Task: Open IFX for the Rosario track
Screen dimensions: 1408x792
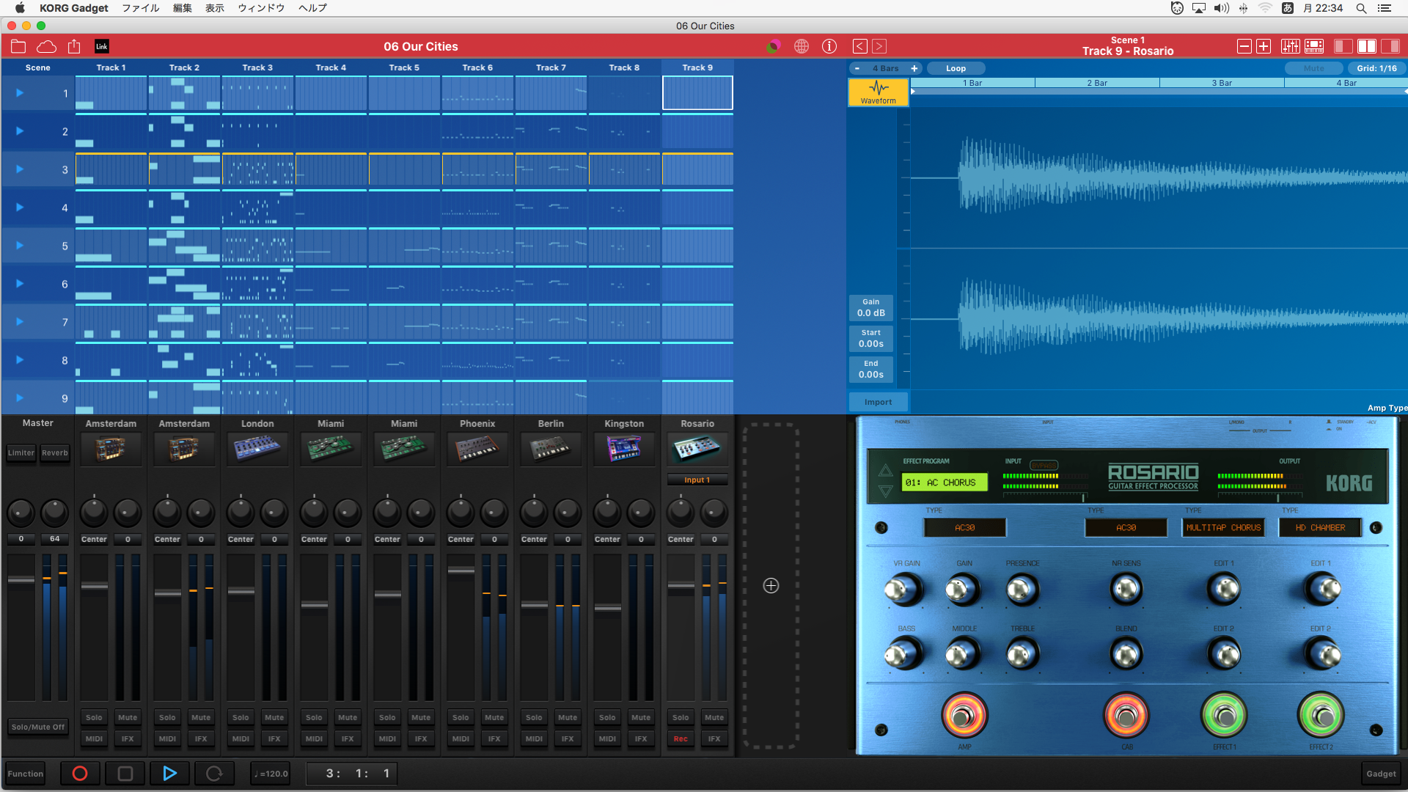Action: pyautogui.click(x=714, y=738)
